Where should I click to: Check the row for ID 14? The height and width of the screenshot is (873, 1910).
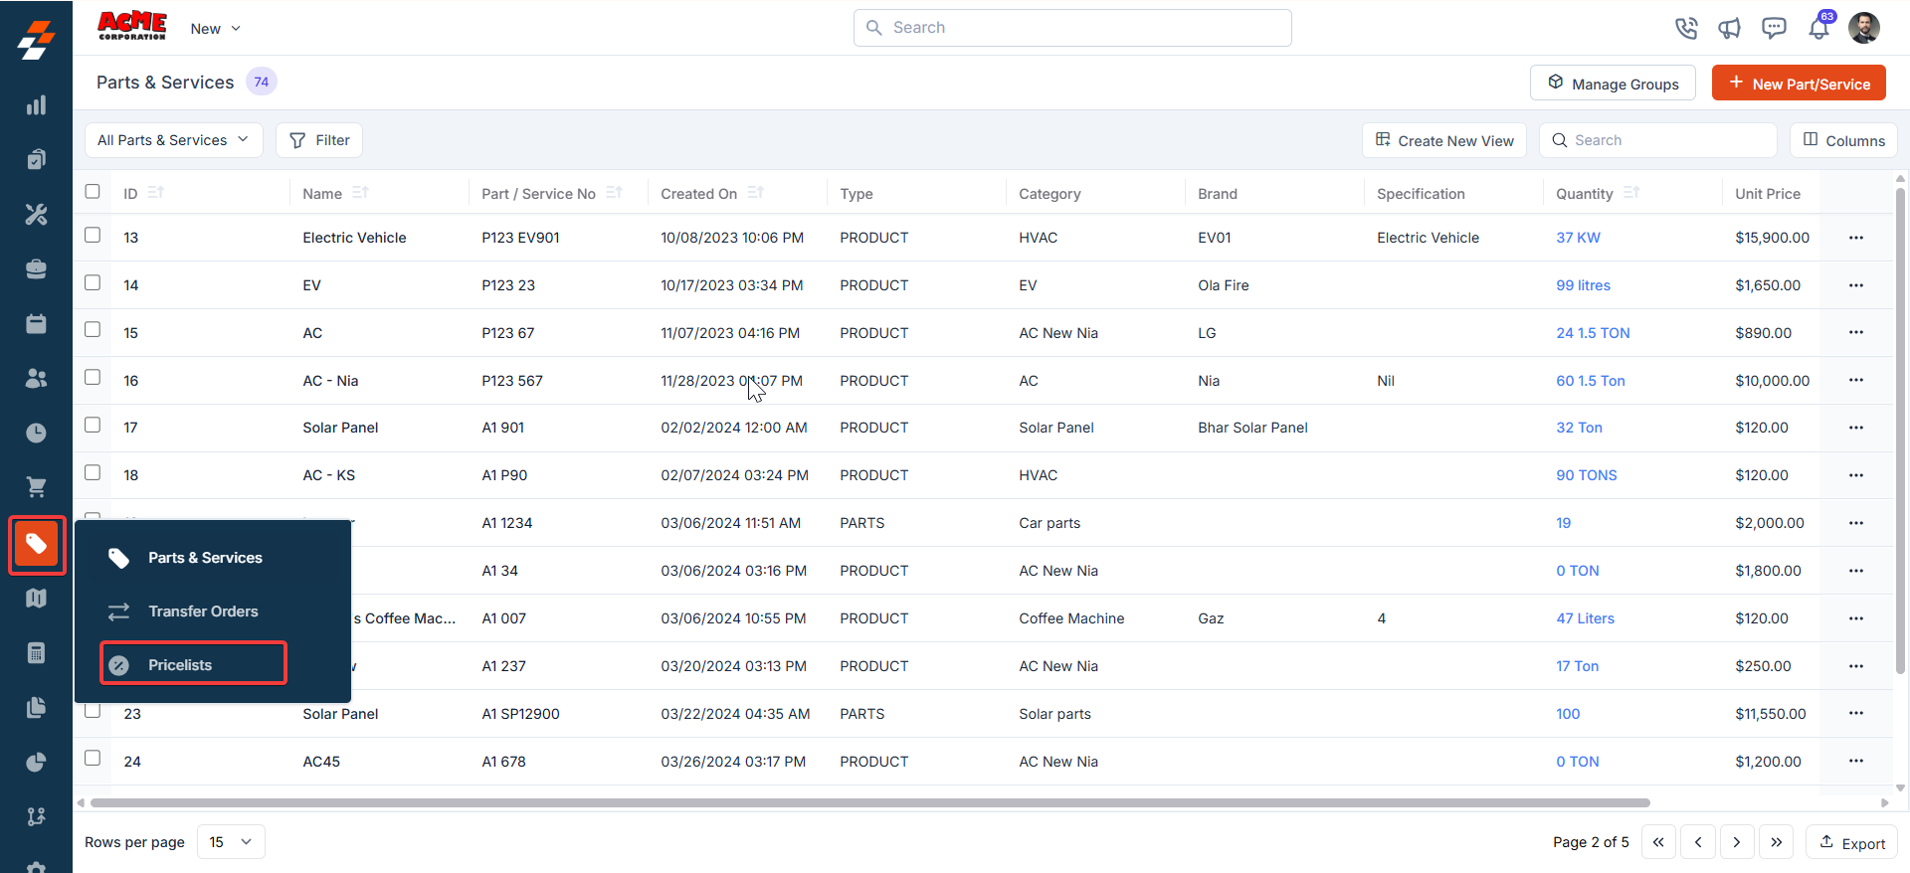click(93, 282)
